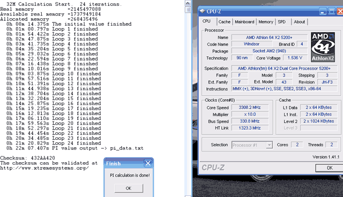This screenshot has width=343, height=197.
Task: Minimize the CPU-Z window
Action: 323,12
